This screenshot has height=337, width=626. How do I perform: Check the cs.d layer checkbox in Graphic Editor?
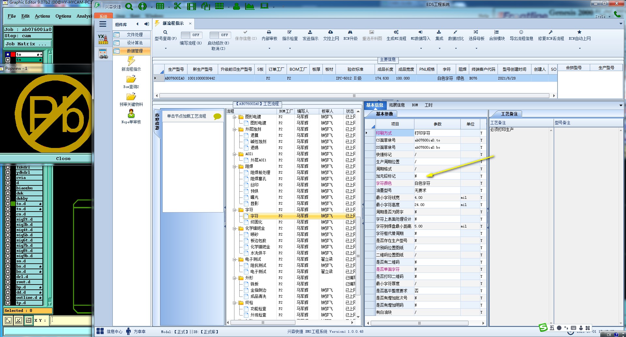click(x=8, y=214)
